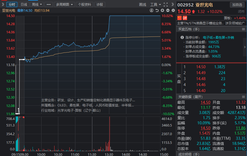Click the 13:30 time axis label
The image size is (247, 156).
(x=109, y=154)
